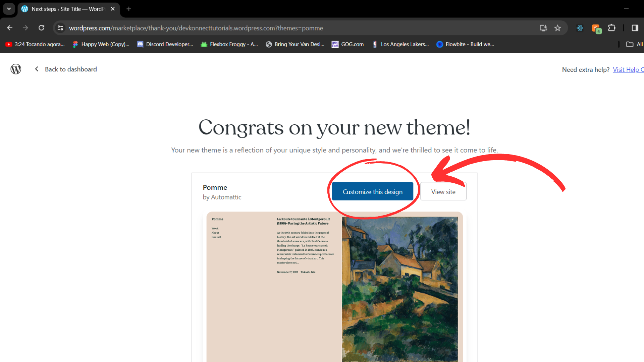Click the Back to dashboard chevron icon
The width and height of the screenshot is (644, 362).
pos(37,69)
